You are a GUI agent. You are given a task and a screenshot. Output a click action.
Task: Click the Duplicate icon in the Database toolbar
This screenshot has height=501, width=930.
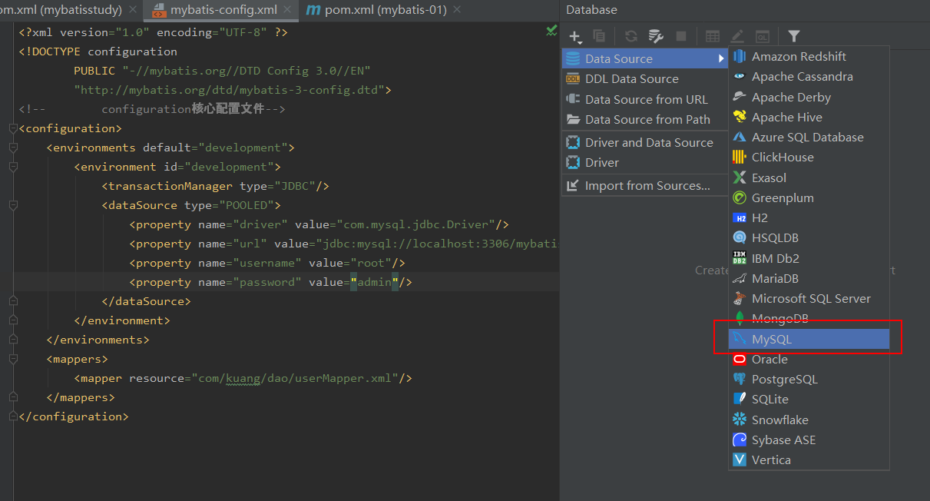click(x=599, y=36)
